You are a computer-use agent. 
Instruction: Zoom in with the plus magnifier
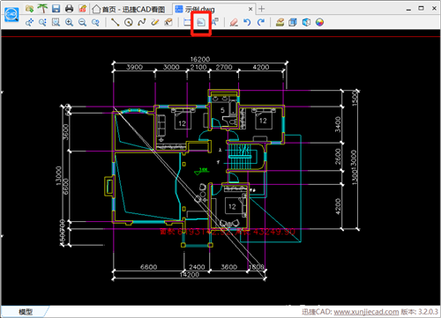point(69,22)
